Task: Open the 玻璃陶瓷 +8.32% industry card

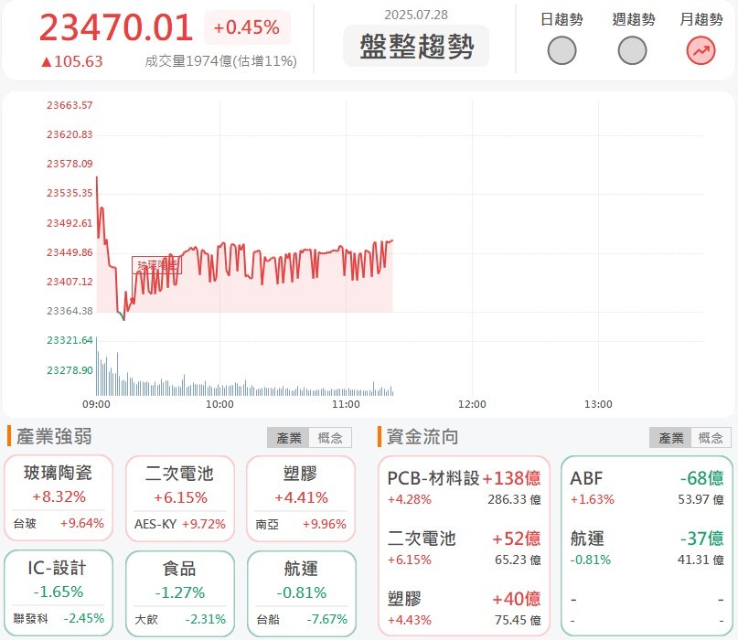Action: tap(59, 498)
